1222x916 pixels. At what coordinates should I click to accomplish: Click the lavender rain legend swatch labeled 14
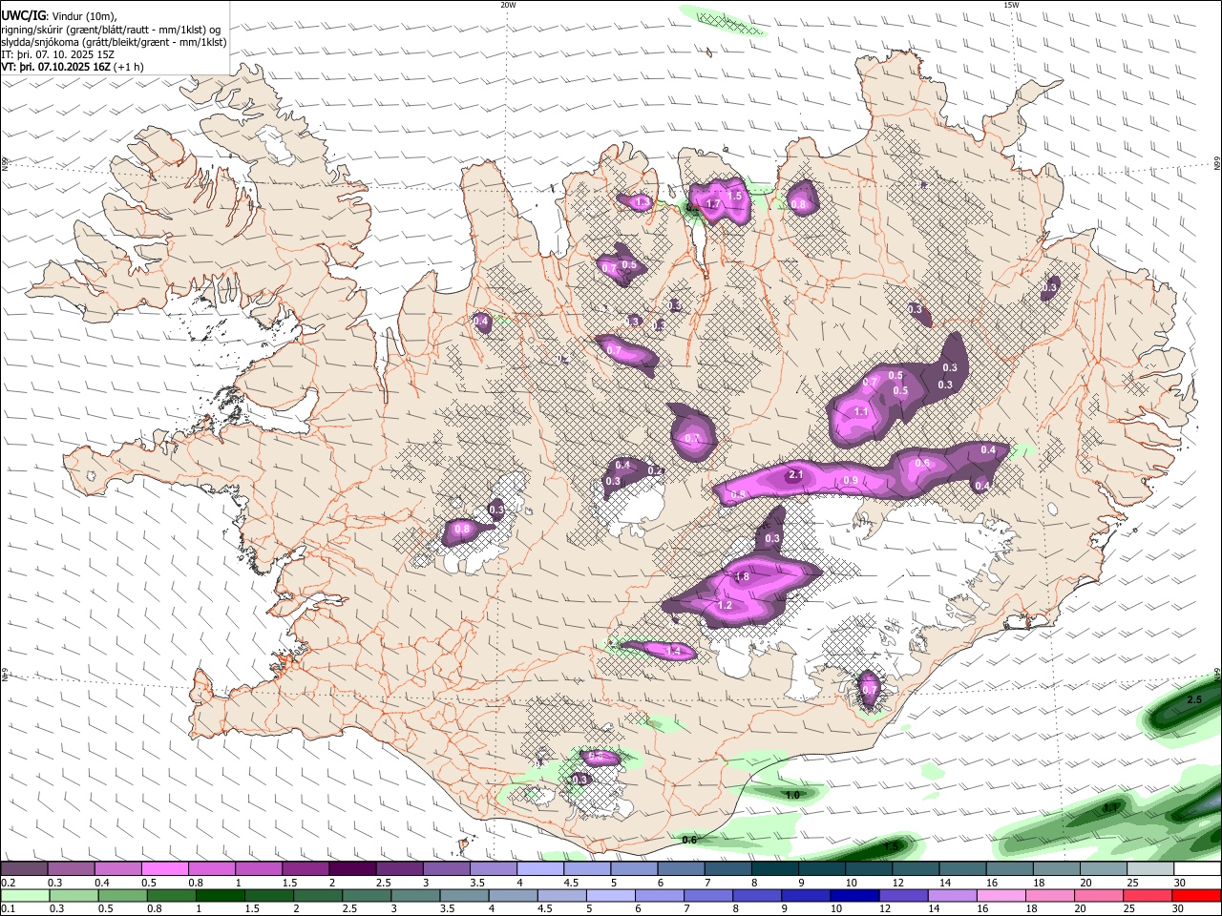click(x=952, y=895)
